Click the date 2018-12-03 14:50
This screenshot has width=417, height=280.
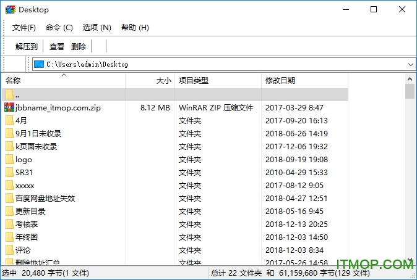(x=296, y=237)
